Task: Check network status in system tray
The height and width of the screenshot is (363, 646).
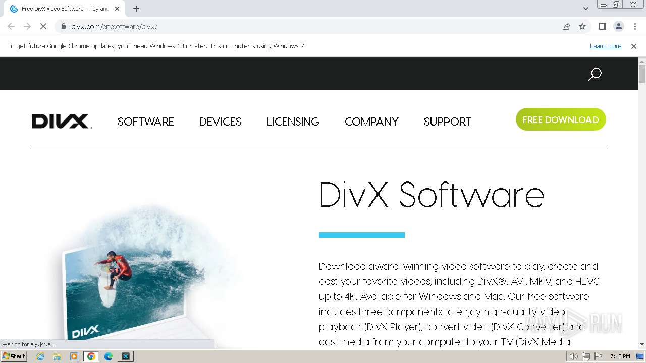Action: (x=586, y=356)
